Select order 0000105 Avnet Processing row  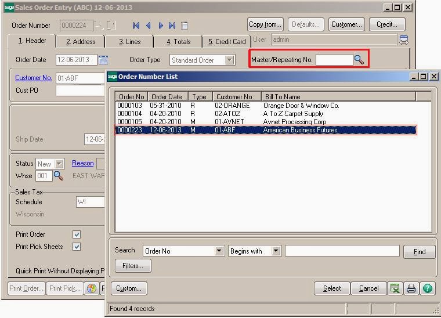pos(266,122)
